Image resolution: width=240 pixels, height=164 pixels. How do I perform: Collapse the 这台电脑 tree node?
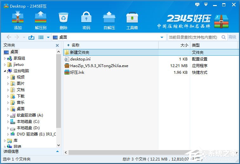pos(5,71)
